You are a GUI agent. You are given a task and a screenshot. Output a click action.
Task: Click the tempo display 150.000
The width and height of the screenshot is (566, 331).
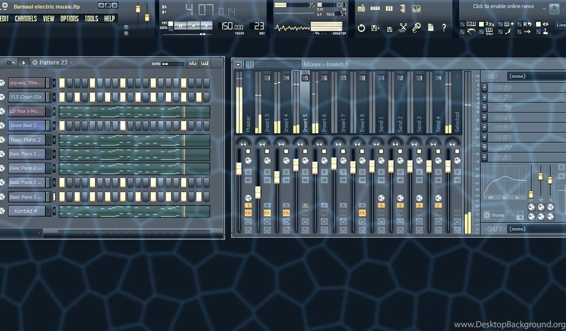point(232,26)
